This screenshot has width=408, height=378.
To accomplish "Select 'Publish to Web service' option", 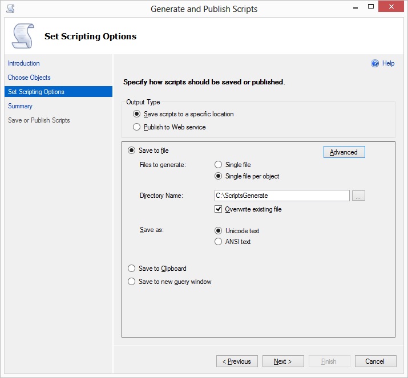I will click(137, 127).
